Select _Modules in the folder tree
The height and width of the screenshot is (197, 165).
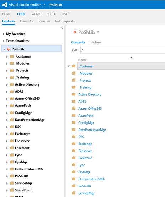[22, 63]
